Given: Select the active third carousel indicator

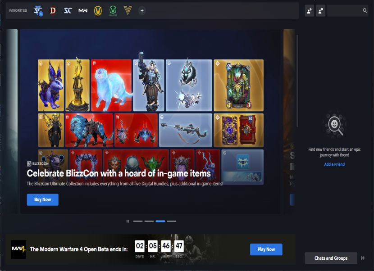Looking at the screenshot, I should click(x=160, y=221).
